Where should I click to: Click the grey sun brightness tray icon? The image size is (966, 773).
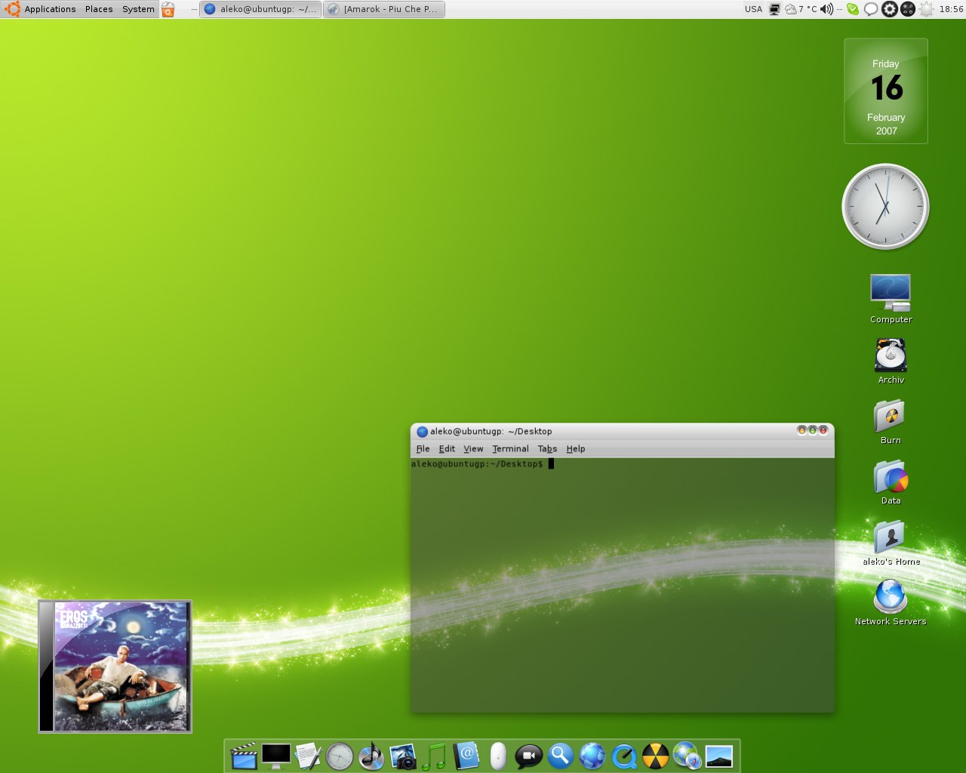click(927, 9)
